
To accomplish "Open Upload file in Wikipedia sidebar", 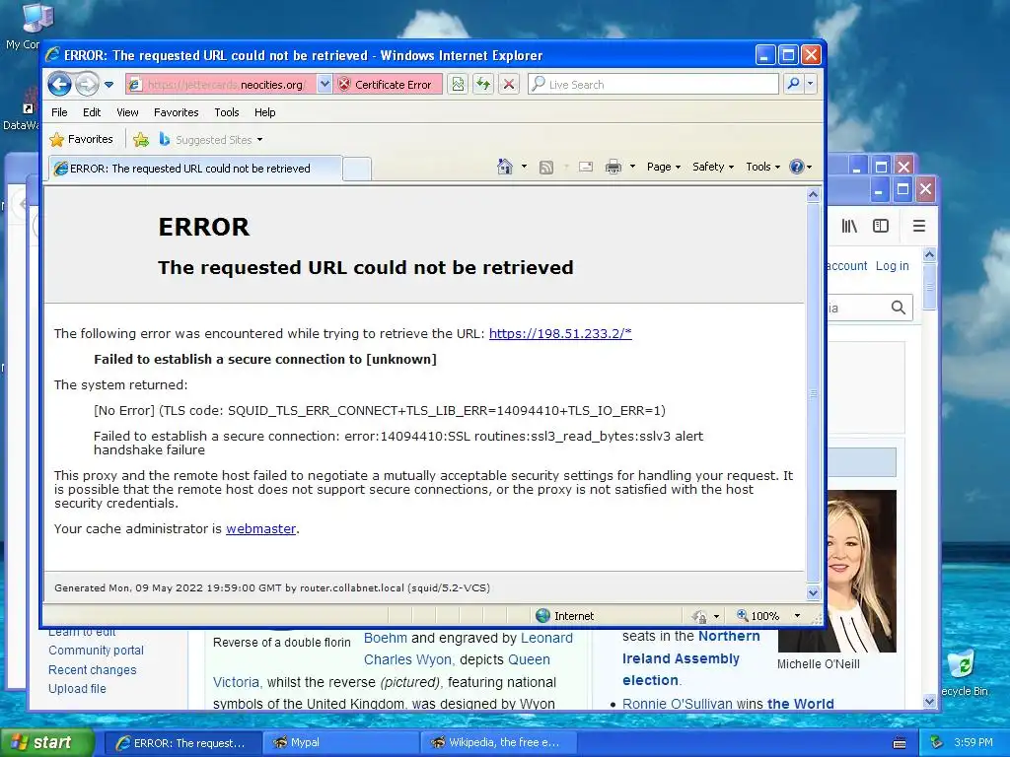I will [77, 688].
